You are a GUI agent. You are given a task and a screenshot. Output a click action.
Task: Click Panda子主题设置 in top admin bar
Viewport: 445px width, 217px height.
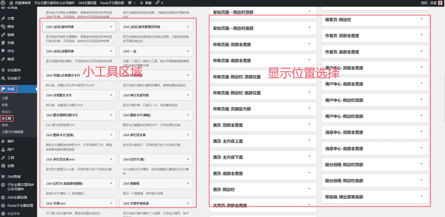click(112, 3)
